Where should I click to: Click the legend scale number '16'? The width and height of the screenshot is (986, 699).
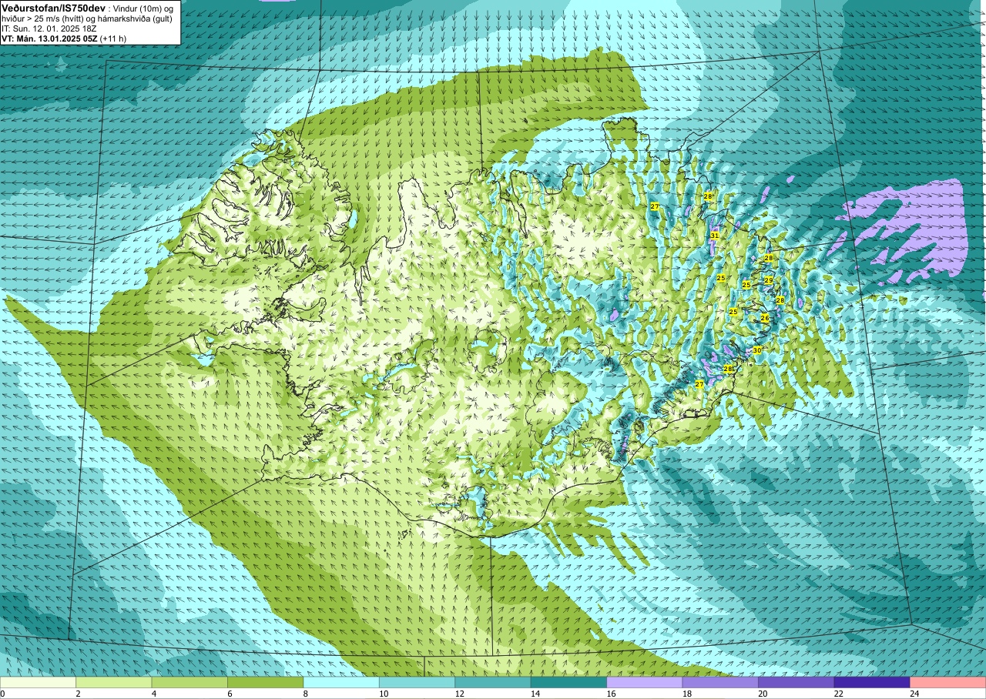[x=612, y=694]
